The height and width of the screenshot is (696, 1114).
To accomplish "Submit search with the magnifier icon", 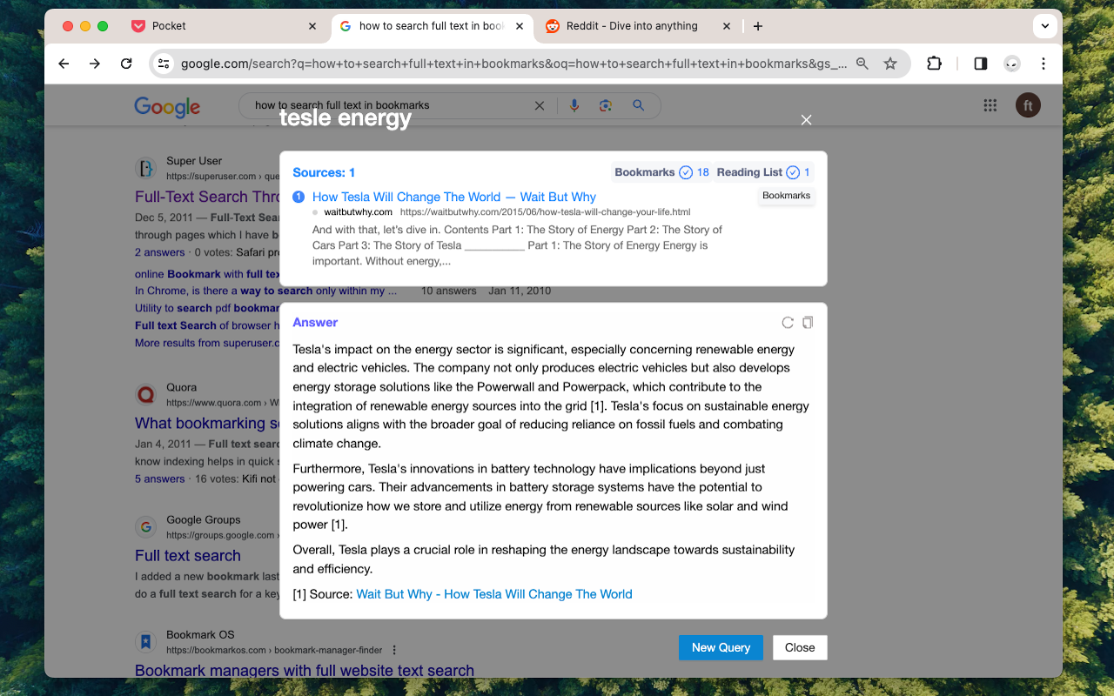I will click(x=639, y=105).
